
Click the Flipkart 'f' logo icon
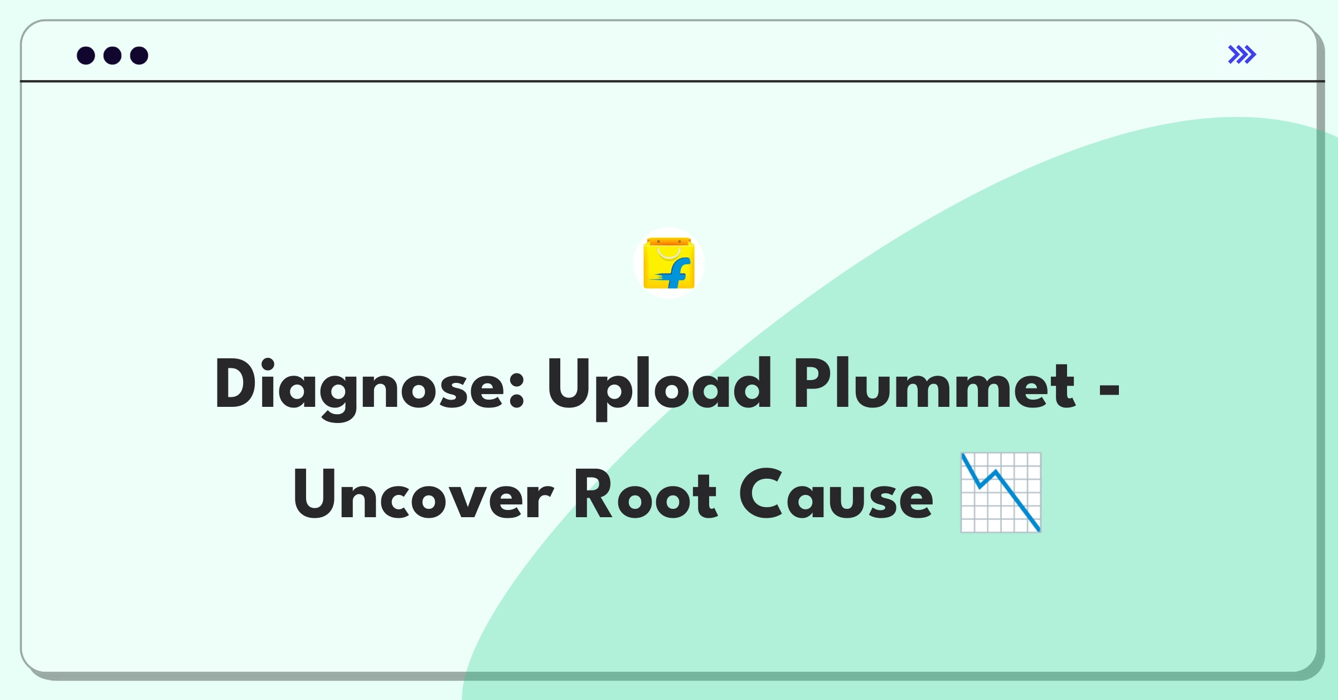[670, 273]
